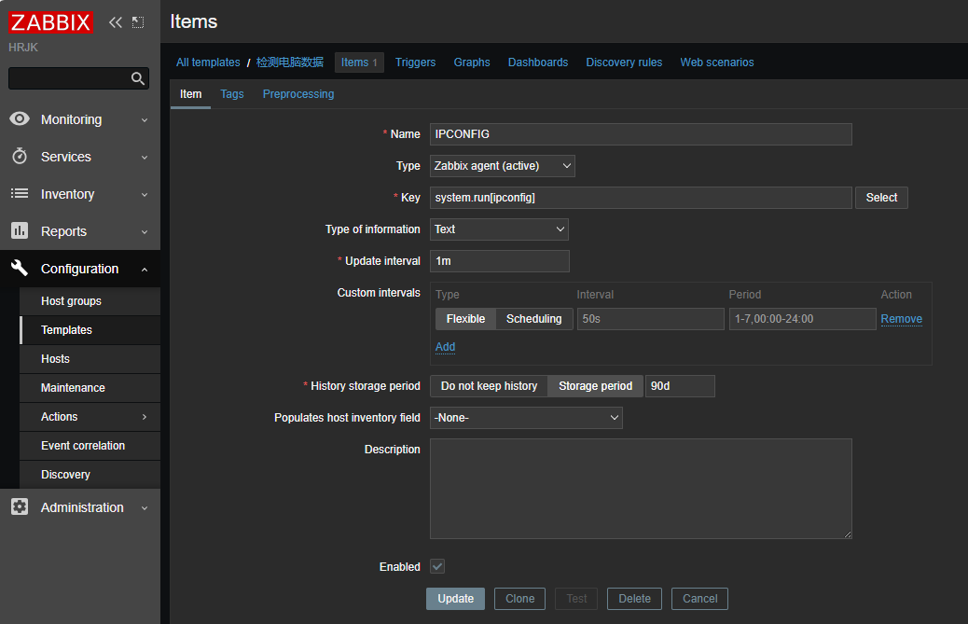This screenshot has width=968, height=624.
Task: Choose Do not keep history option
Action: [x=489, y=386]
